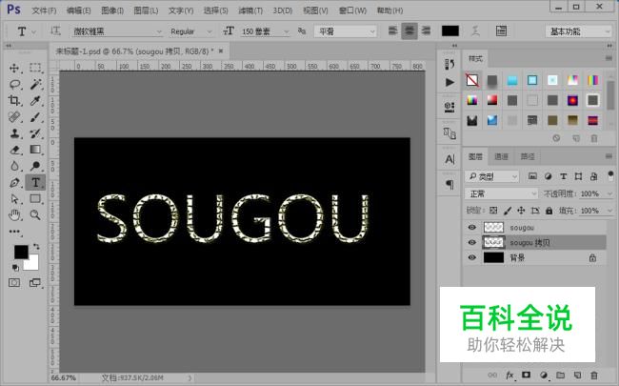Select the Move tool
Viewport: 619px width, 386px height.
click(14, 68)
